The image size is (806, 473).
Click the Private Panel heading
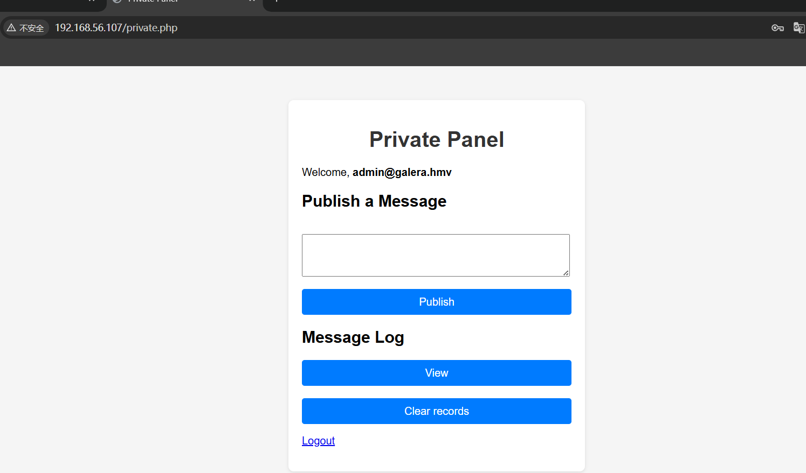point(437,139)
